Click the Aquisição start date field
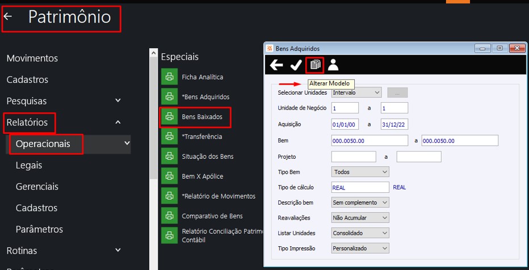Screen dimensions: 529x270 click(x=345, y=124)
